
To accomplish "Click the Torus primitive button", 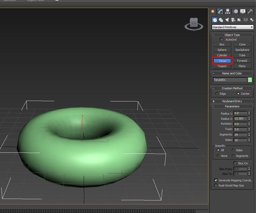I will 222,61.
